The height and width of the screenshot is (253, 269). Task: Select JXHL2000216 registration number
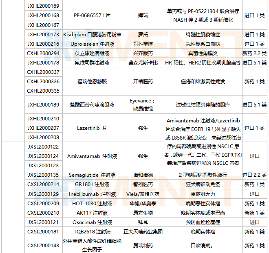pyautogui.click(x=43, y=44)
